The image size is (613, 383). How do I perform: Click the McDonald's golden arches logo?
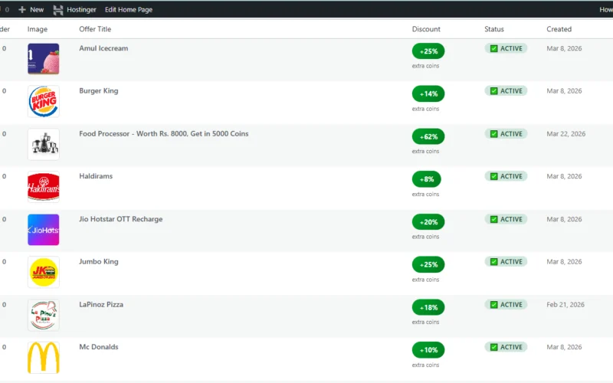click(x=43, y=358)
